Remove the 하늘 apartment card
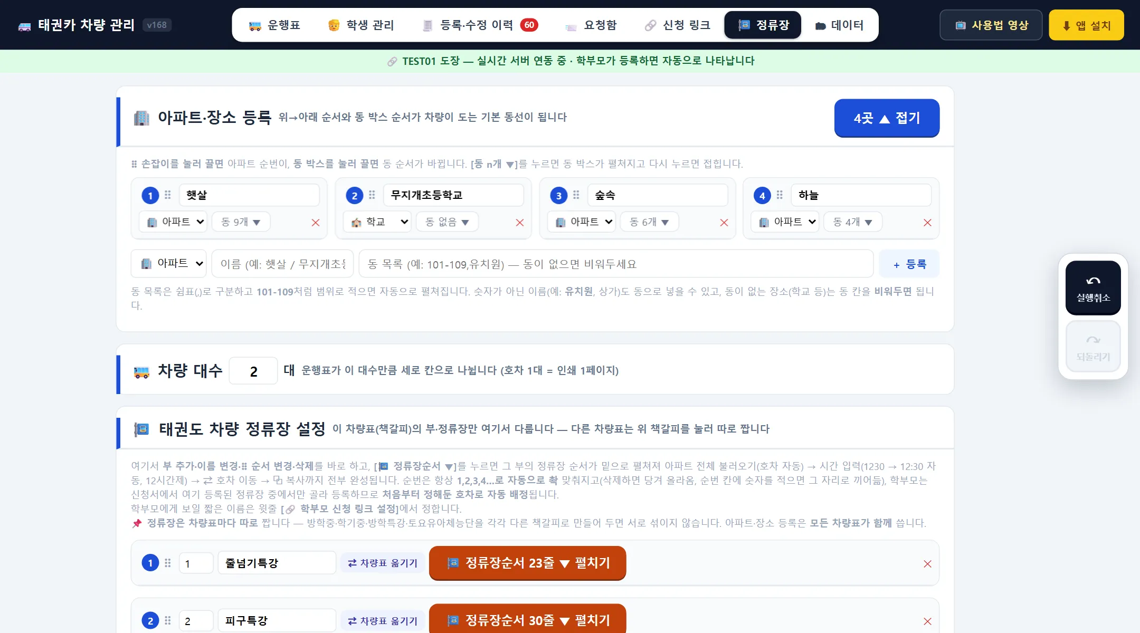1140x633 pixels. pos(927,223)
